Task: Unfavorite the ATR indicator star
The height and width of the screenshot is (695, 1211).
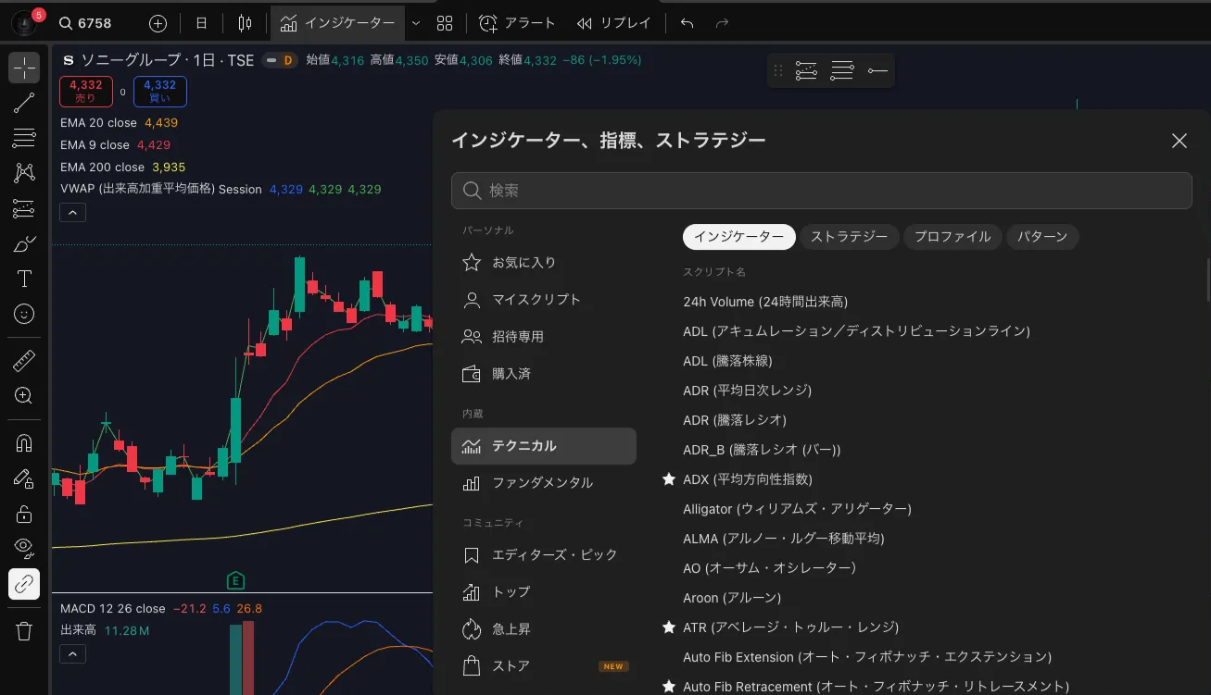Action: coord(669,627)
